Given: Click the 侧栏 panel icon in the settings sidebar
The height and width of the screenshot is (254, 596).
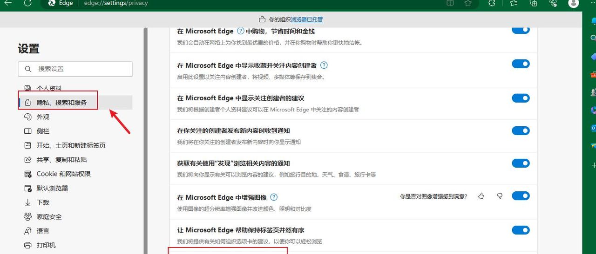Looking at the screenshot, I should [27, 131].
